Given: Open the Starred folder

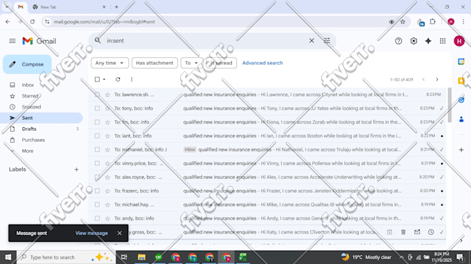Looking at the screenshot, I should 30,96.
